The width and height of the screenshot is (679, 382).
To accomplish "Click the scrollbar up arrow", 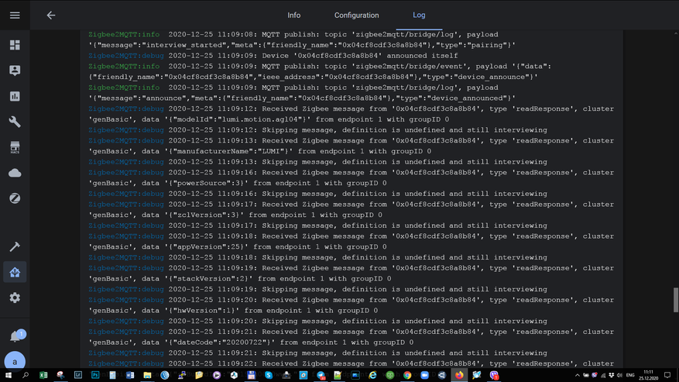I will pos(676,33).
